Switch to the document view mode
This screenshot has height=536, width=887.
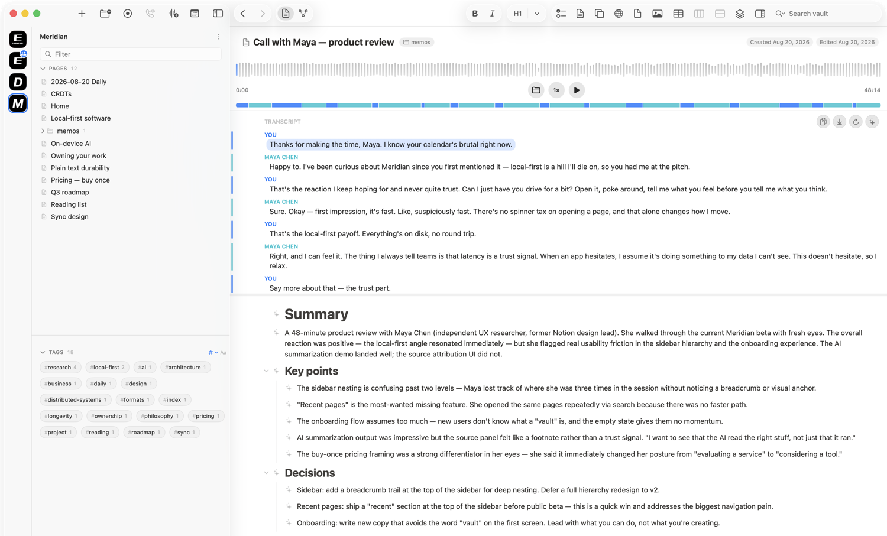click(286, 14)
